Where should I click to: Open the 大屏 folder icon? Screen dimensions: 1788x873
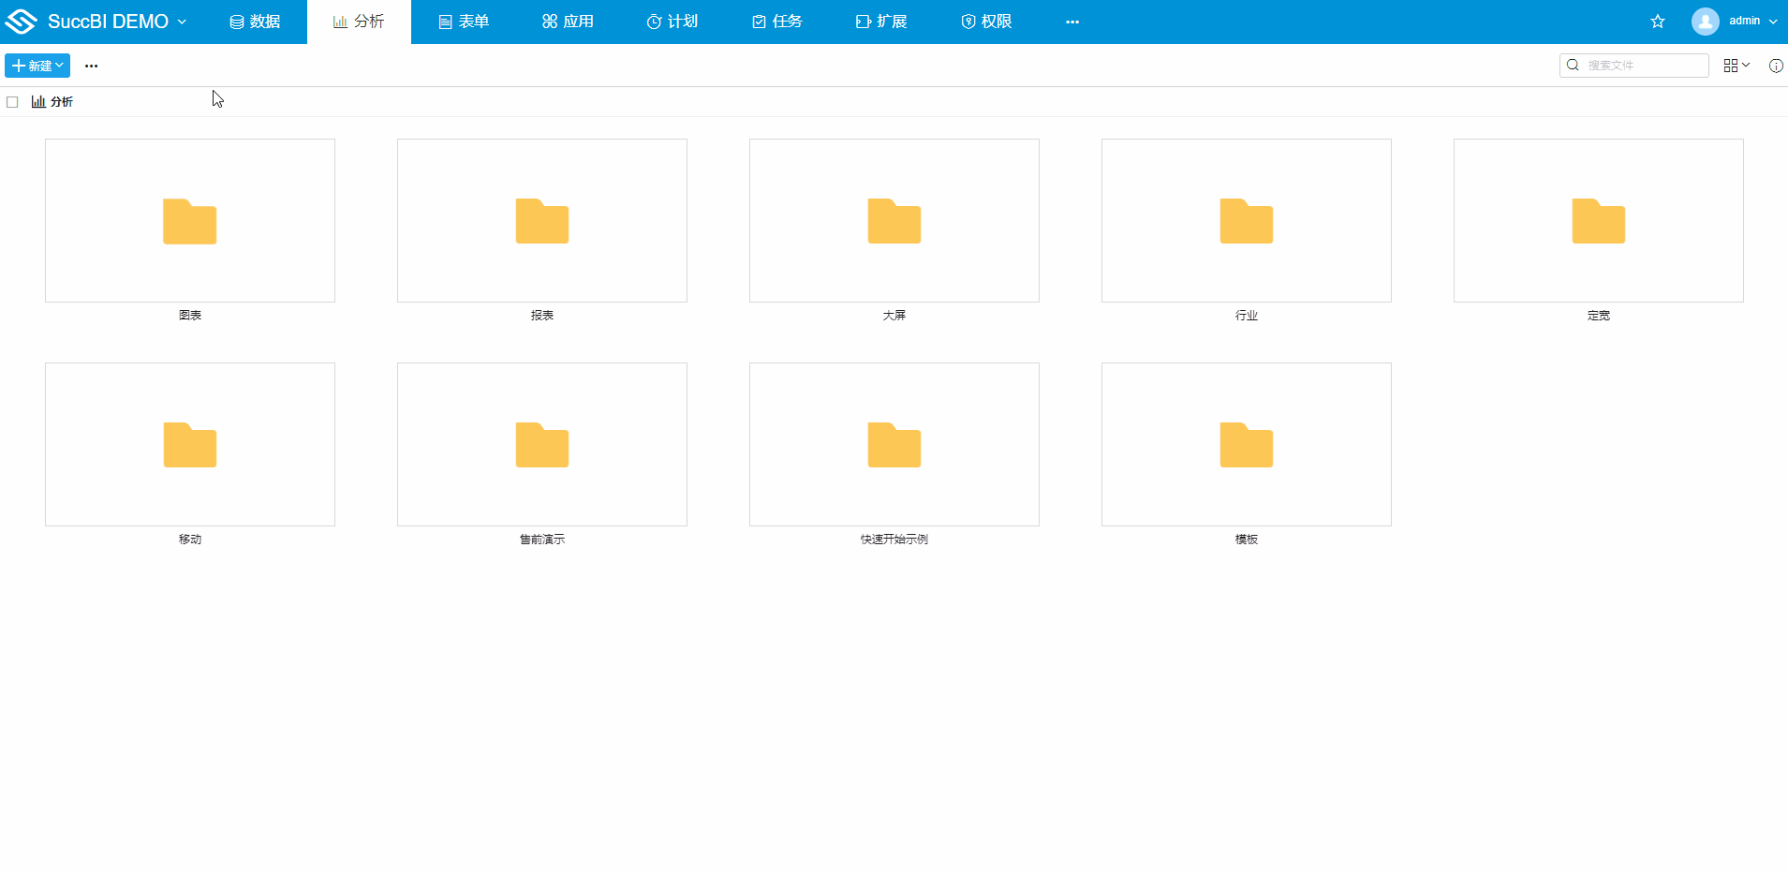(x=894, y=221)
